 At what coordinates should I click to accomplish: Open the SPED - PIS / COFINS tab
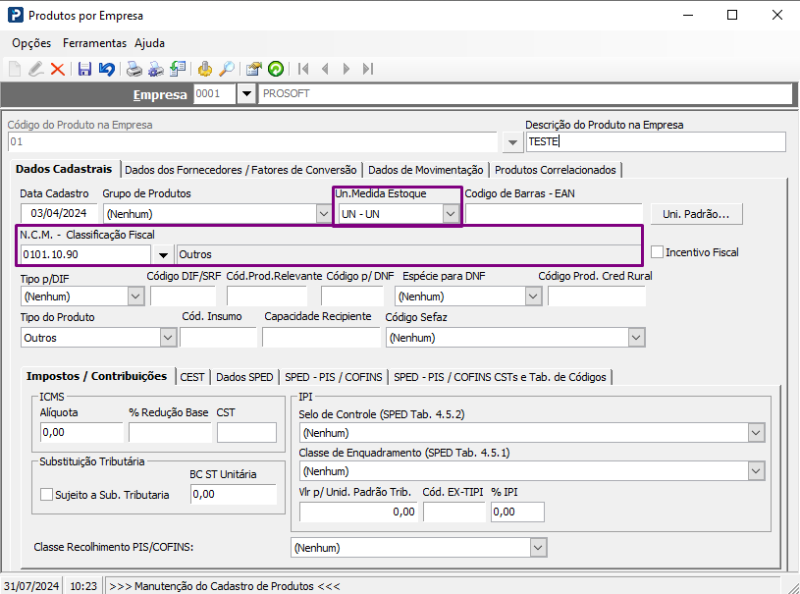pos(333,377)
